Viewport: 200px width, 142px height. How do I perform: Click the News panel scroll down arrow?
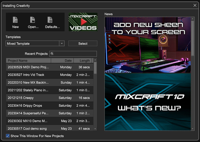(192, 129)
